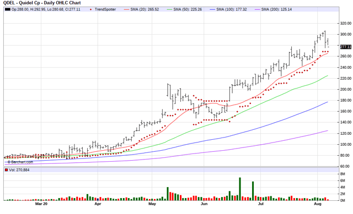
Task: Click the 200.00 price axis label
Action: pyautogui.click(x=346, y=89)
